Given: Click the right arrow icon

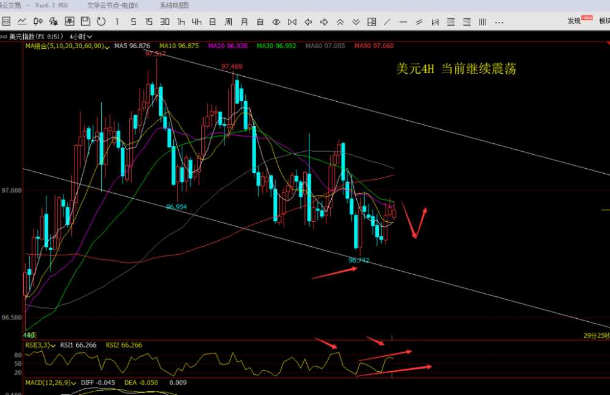Looking at the screenshot, I should 324,22.
